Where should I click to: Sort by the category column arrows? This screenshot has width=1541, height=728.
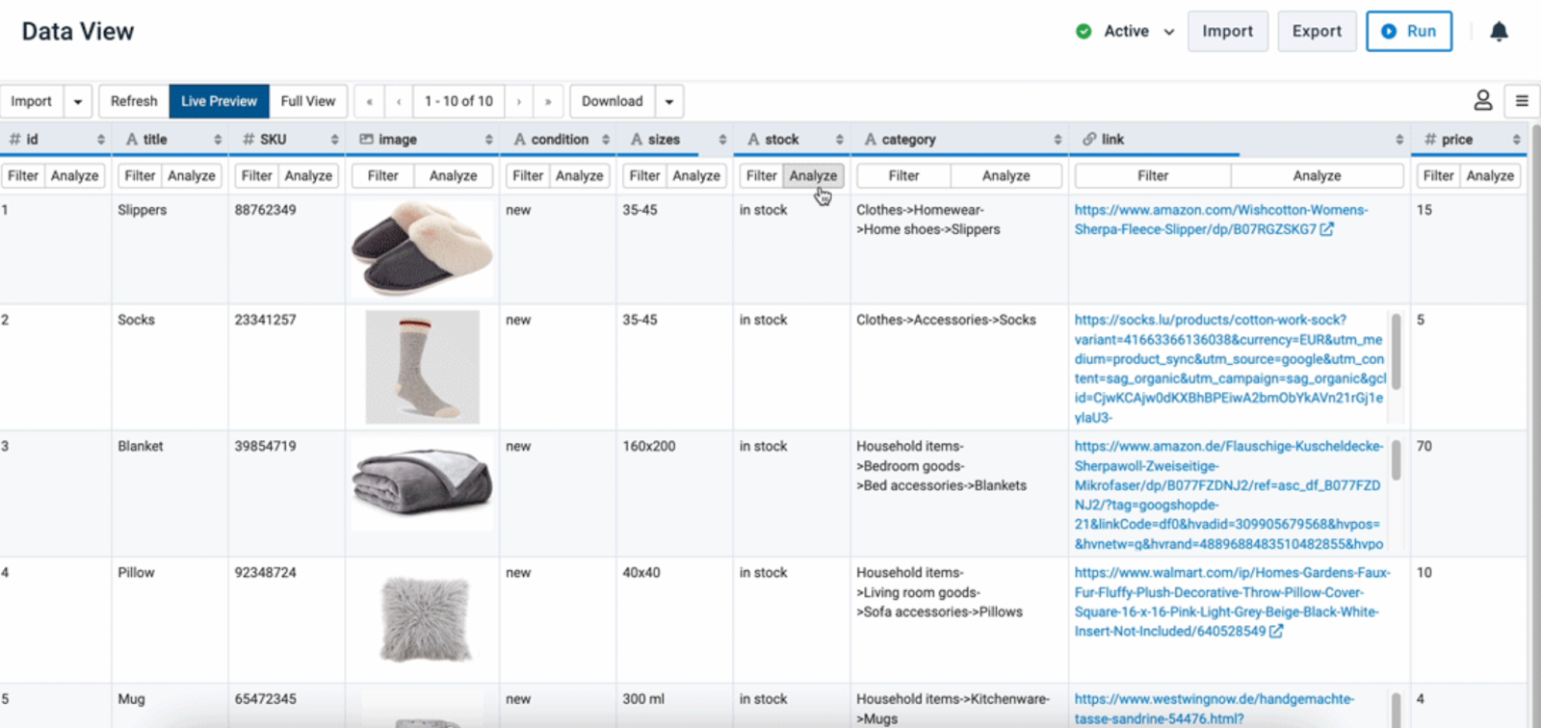tap(1058, 140)
